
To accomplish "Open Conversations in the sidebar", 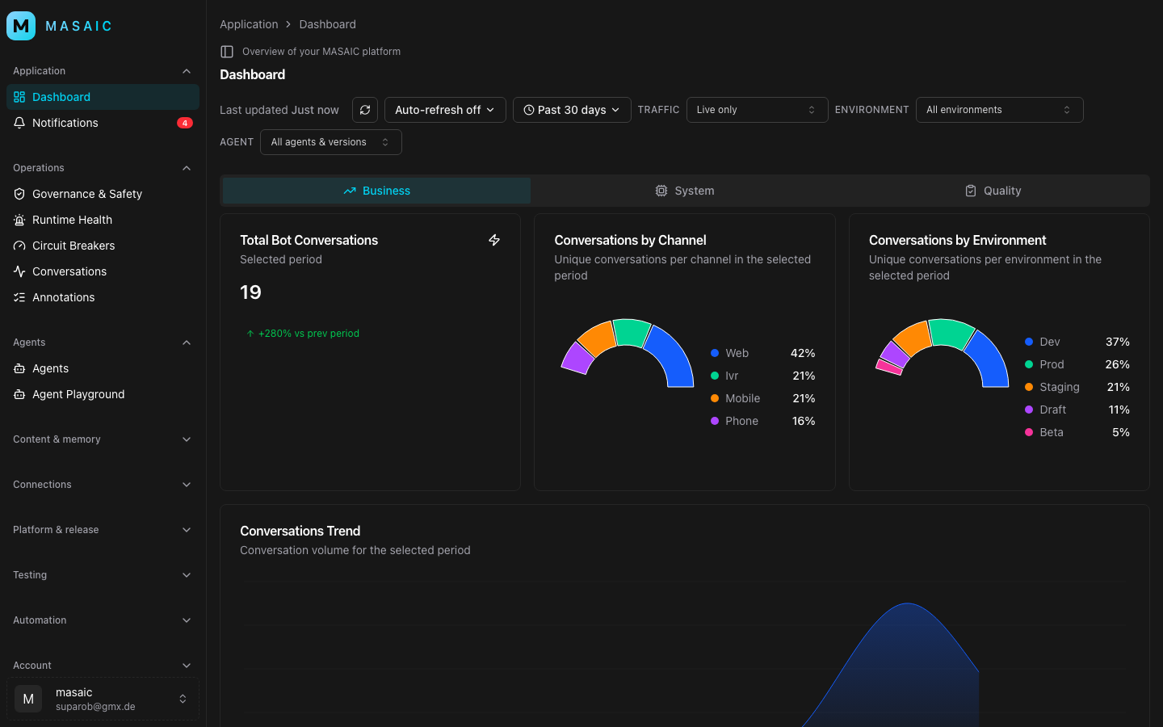I will coord(103,271).
